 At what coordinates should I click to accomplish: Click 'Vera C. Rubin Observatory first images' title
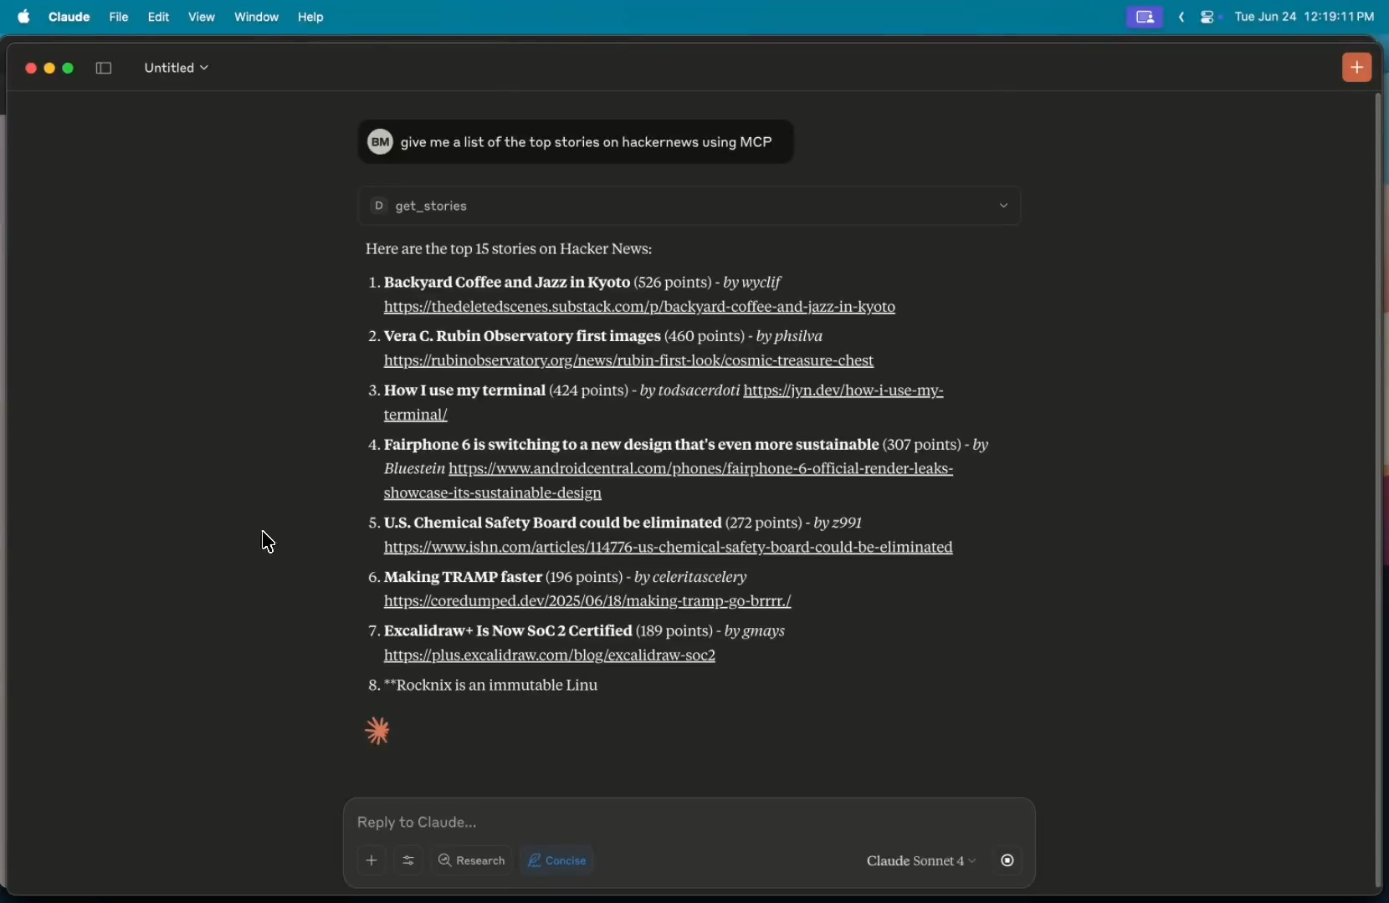523,336
